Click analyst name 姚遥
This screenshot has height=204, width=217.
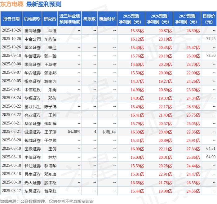coord(52,47)
